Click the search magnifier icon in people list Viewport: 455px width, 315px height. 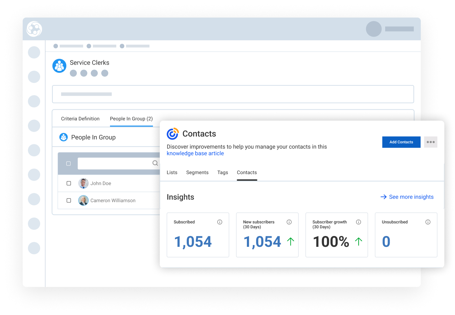pos(155,163)
